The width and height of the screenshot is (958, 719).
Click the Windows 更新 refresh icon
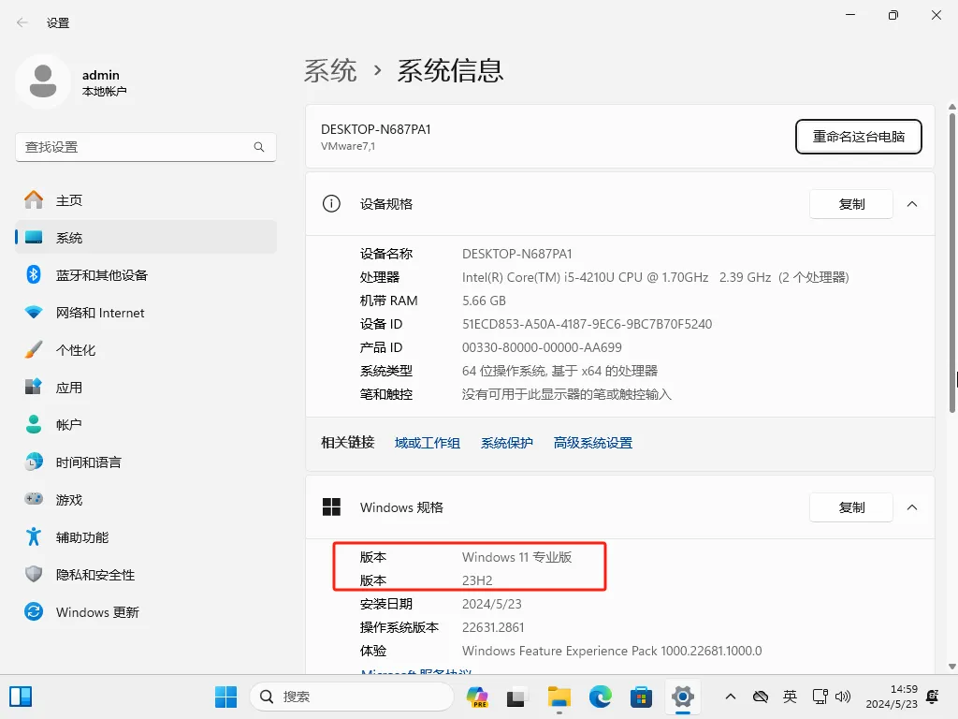(34, 611)
